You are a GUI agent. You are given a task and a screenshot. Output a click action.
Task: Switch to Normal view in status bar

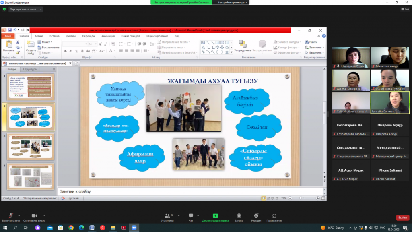pos(263,198)
